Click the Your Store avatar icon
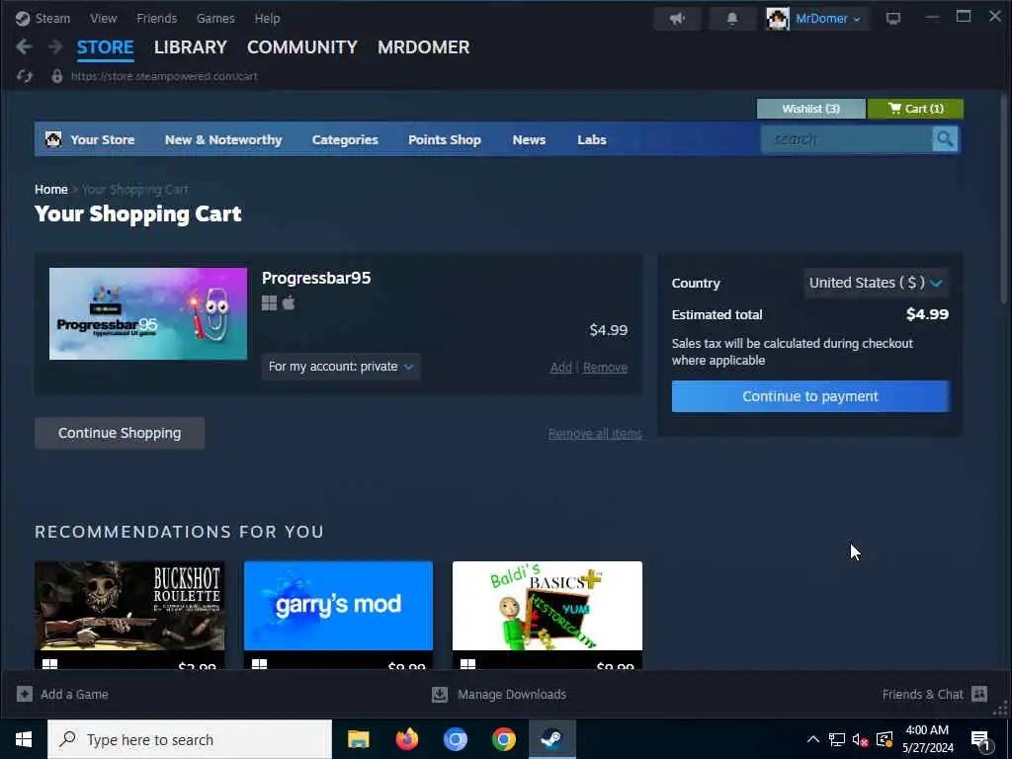Screen dimensions: 1012x759 (53, 138)
